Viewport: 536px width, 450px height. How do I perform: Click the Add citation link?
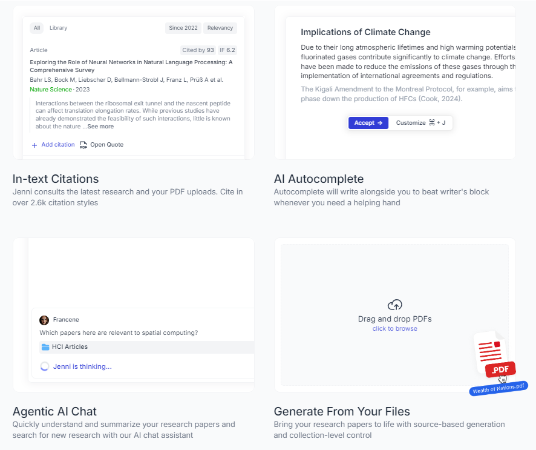pyautogui.click(x=57, y=145)
